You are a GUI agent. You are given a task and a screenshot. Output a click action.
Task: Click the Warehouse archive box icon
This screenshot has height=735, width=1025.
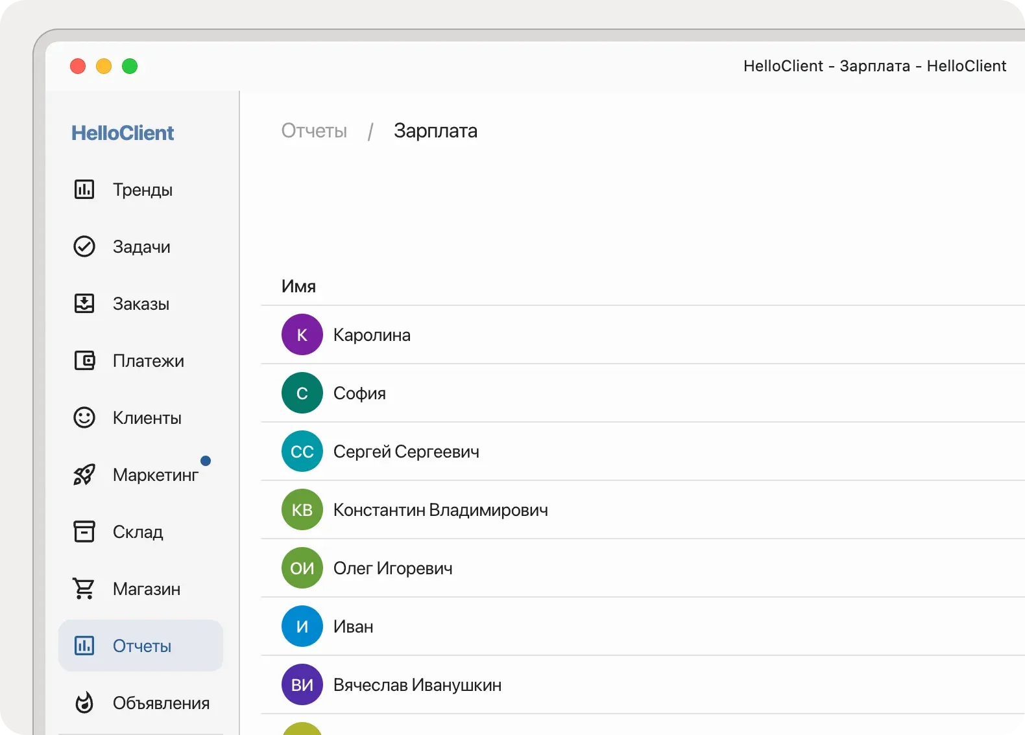coord(84,531)
